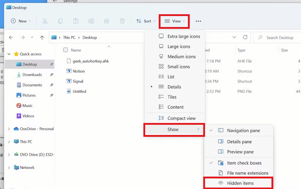
Task: Tick the select-all checkbox beside Name
Action: pos(65,50)
